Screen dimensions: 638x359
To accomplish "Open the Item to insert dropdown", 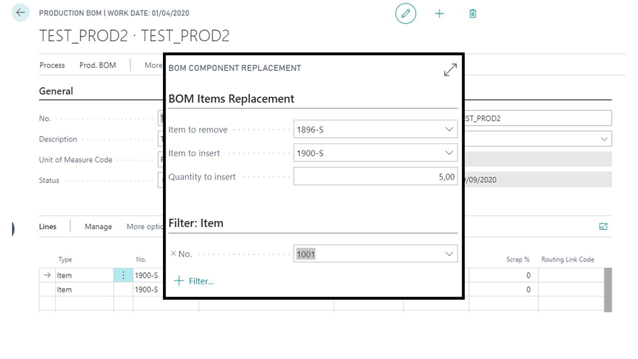I will click(449, 153).
